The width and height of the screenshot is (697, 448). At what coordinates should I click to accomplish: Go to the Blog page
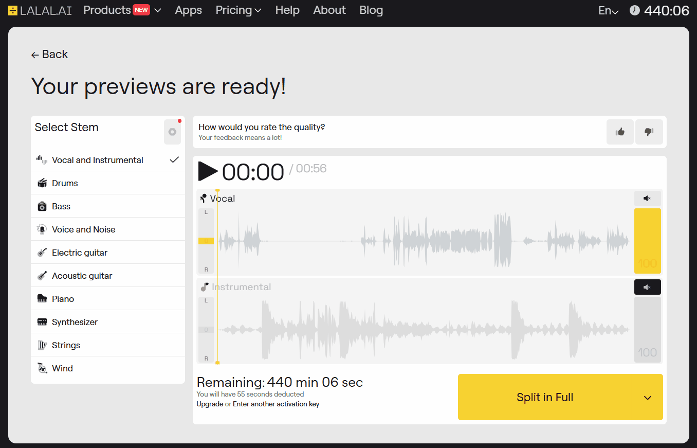tap(371, 10)
